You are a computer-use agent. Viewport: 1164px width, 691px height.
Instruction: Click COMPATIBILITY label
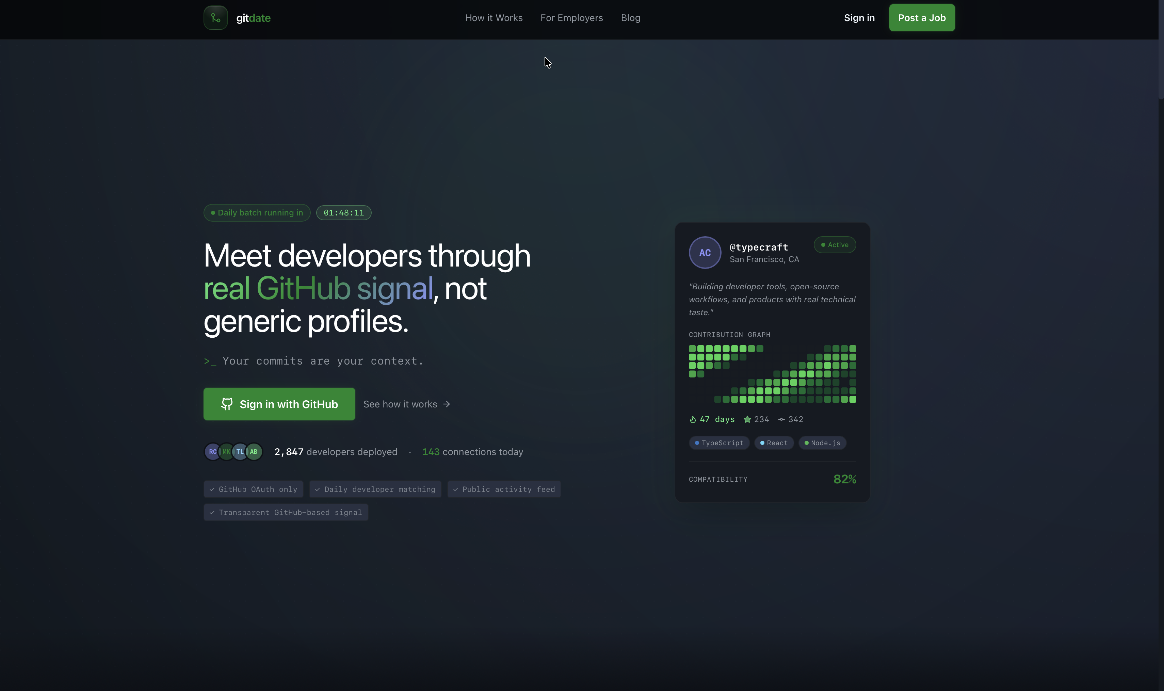(x=718, y=480)
